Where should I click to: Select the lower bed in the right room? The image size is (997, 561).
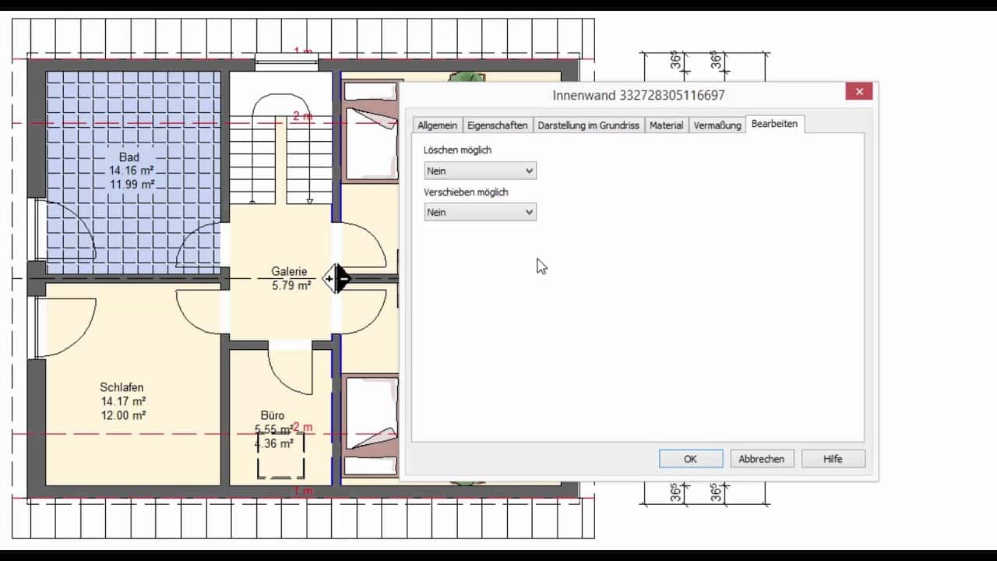371,426
